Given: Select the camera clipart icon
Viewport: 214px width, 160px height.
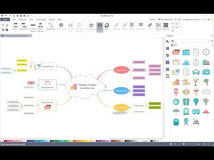Looking at the screenshot, I should point(206,72).
